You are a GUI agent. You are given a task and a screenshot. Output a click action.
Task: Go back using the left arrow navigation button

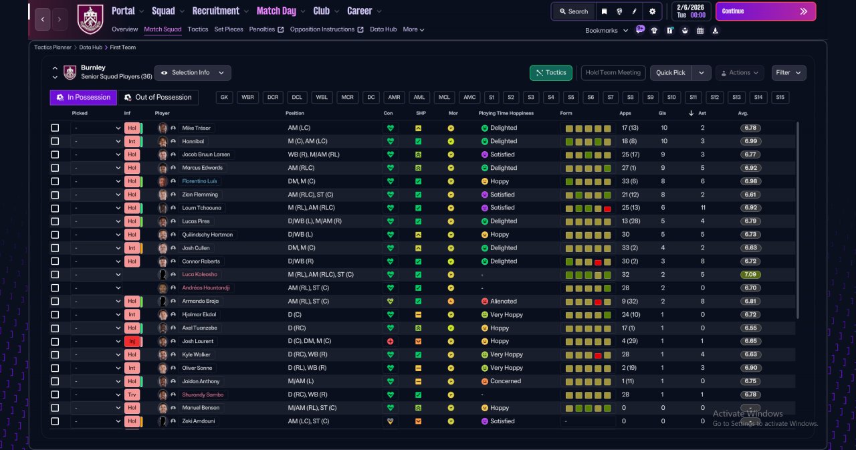42,19
